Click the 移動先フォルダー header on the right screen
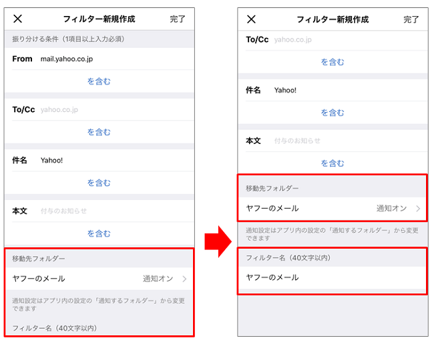The width and height of the screenshot is (434, 344). coord(272,189)
